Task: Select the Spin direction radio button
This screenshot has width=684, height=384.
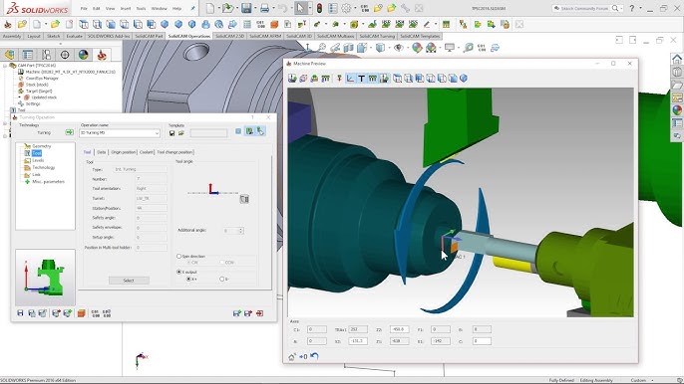Action: [x=178, y=257]
